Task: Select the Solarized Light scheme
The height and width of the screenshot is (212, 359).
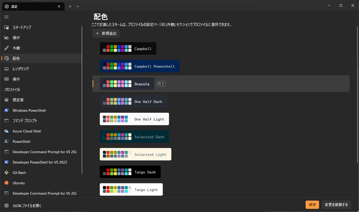Action: pos(136,154)
